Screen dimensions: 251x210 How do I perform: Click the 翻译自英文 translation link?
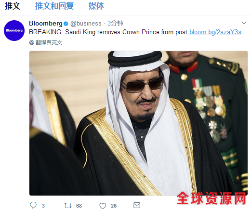click(x=49, y=42)
